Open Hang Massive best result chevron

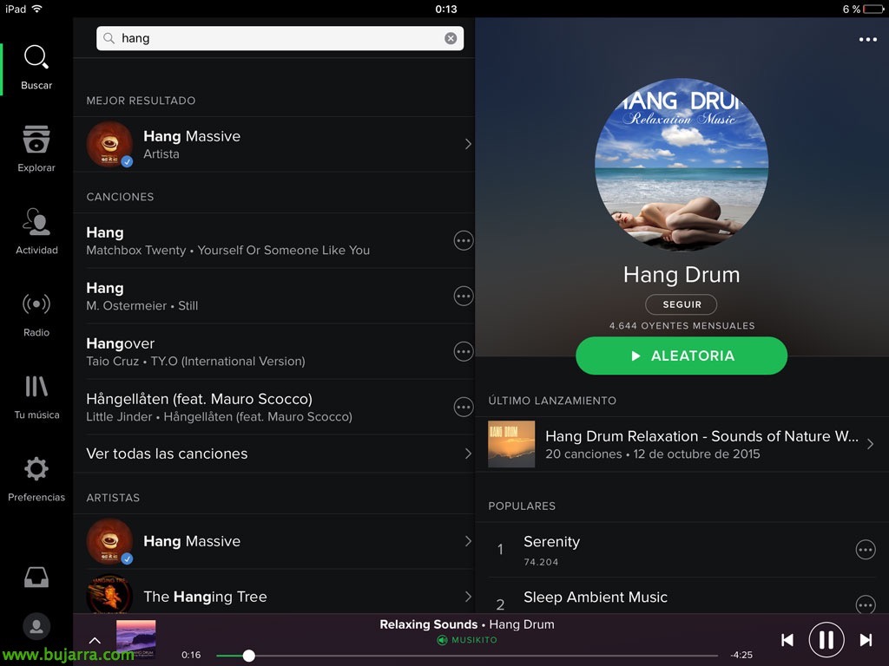click(468, 144)
